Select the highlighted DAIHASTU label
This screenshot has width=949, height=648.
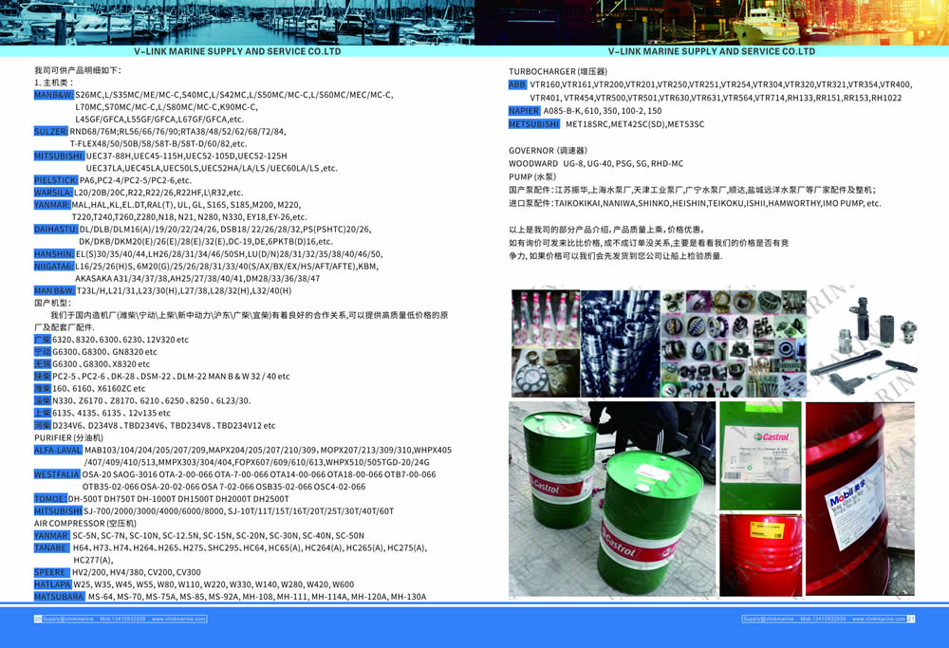(56, 230)
